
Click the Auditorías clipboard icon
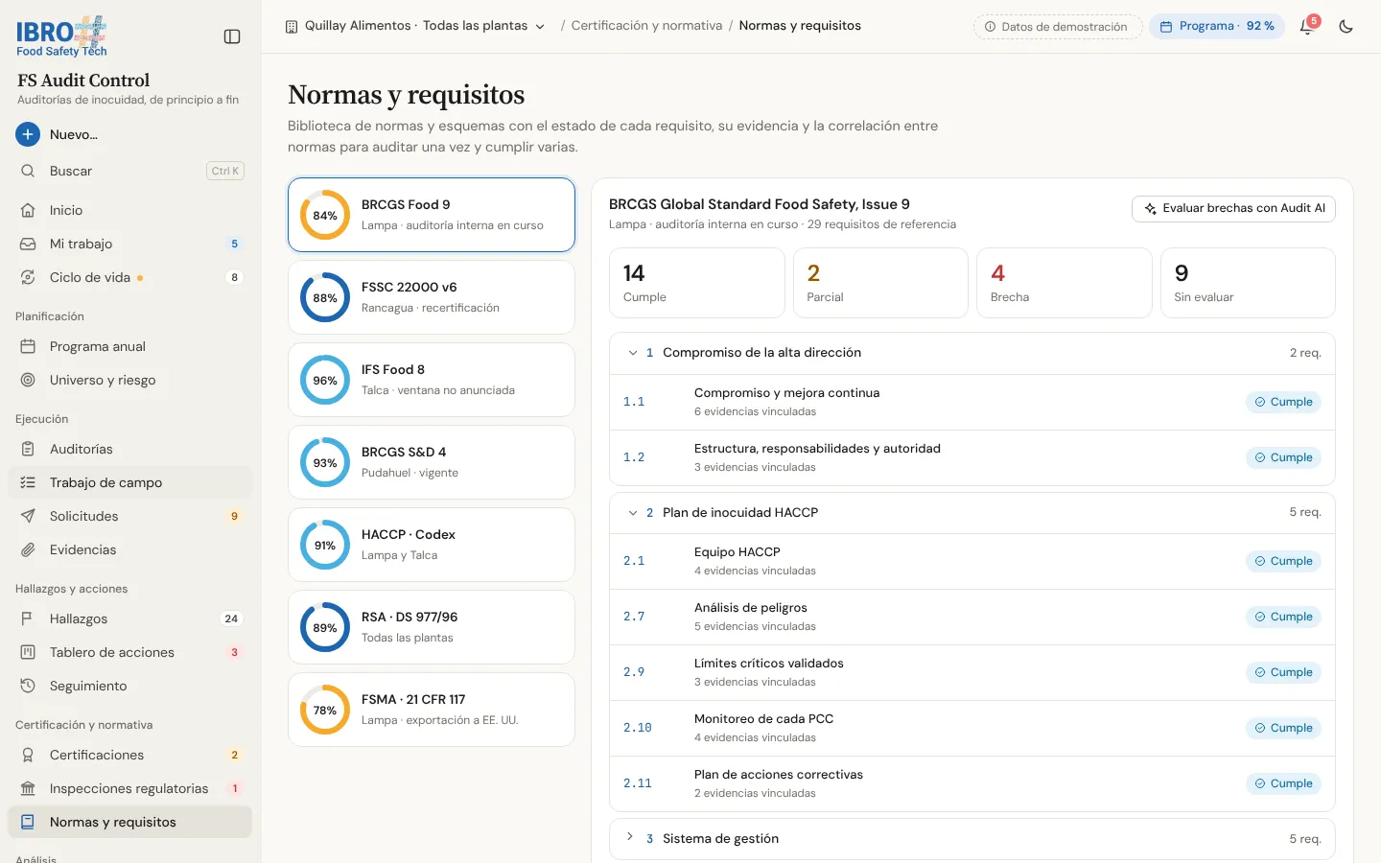point(28,449)
